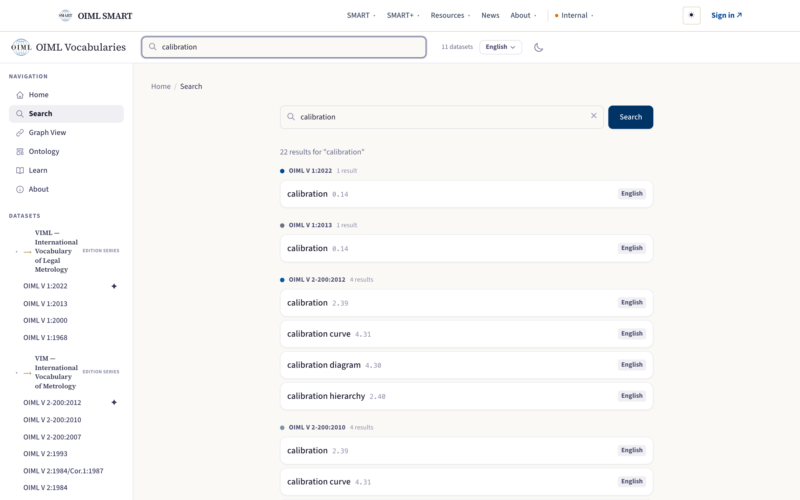
Task: Click the OIML SMART globe logo
Action: pyautogui.click(x=66, y=16)
